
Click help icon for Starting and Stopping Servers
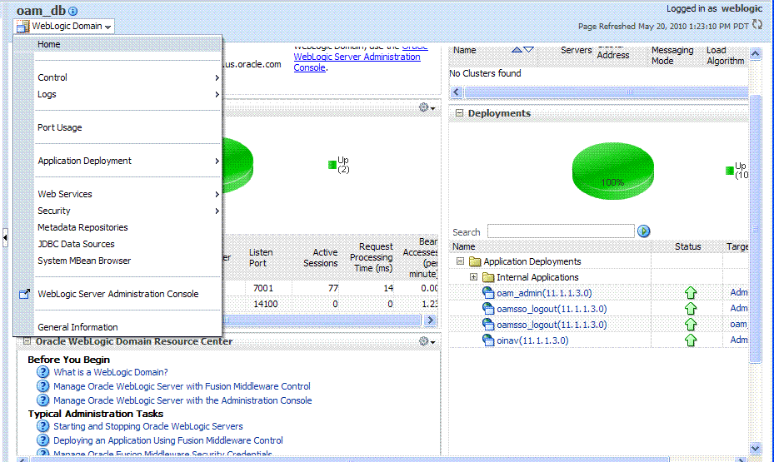pyautogui.click(x=43, y=426)
